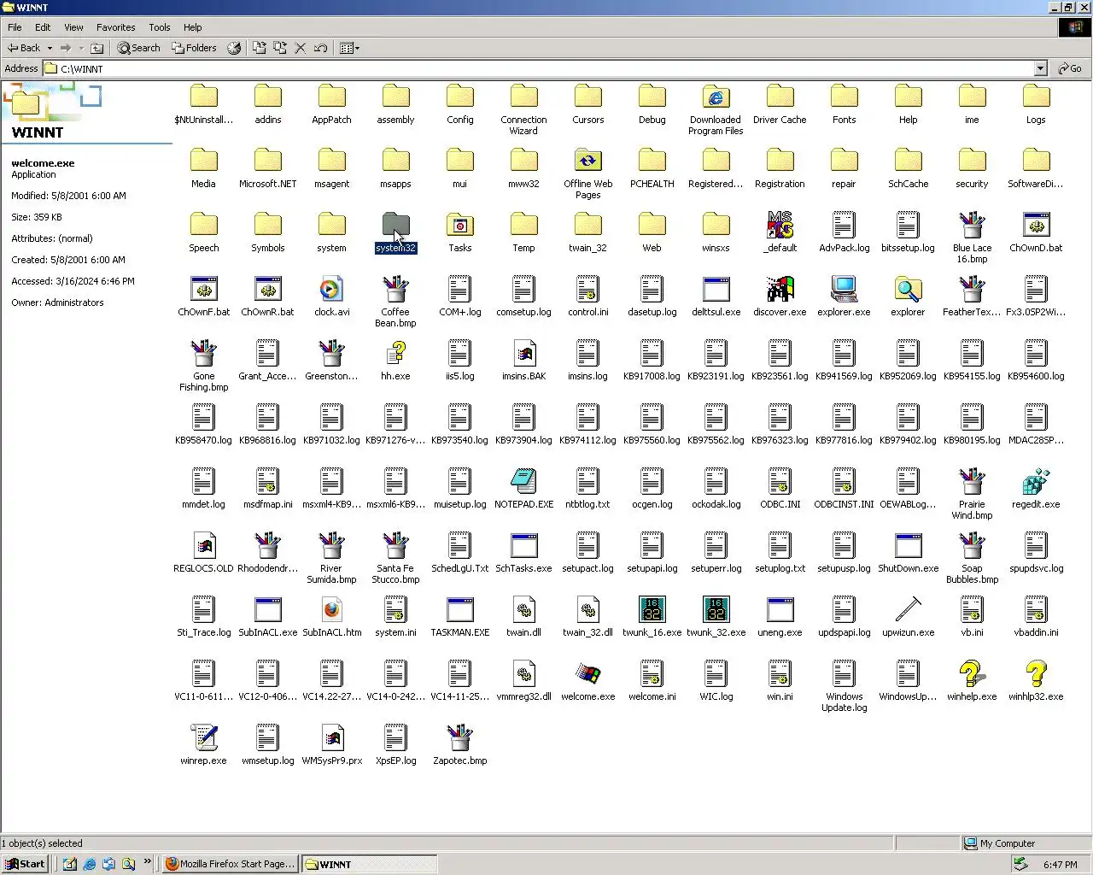
Task: Click the Back navigation button
Action: coord(24,48)
